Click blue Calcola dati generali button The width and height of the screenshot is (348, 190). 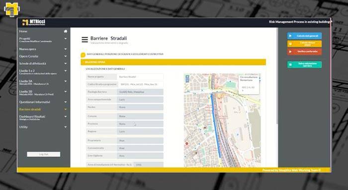[x=304, y=36]
